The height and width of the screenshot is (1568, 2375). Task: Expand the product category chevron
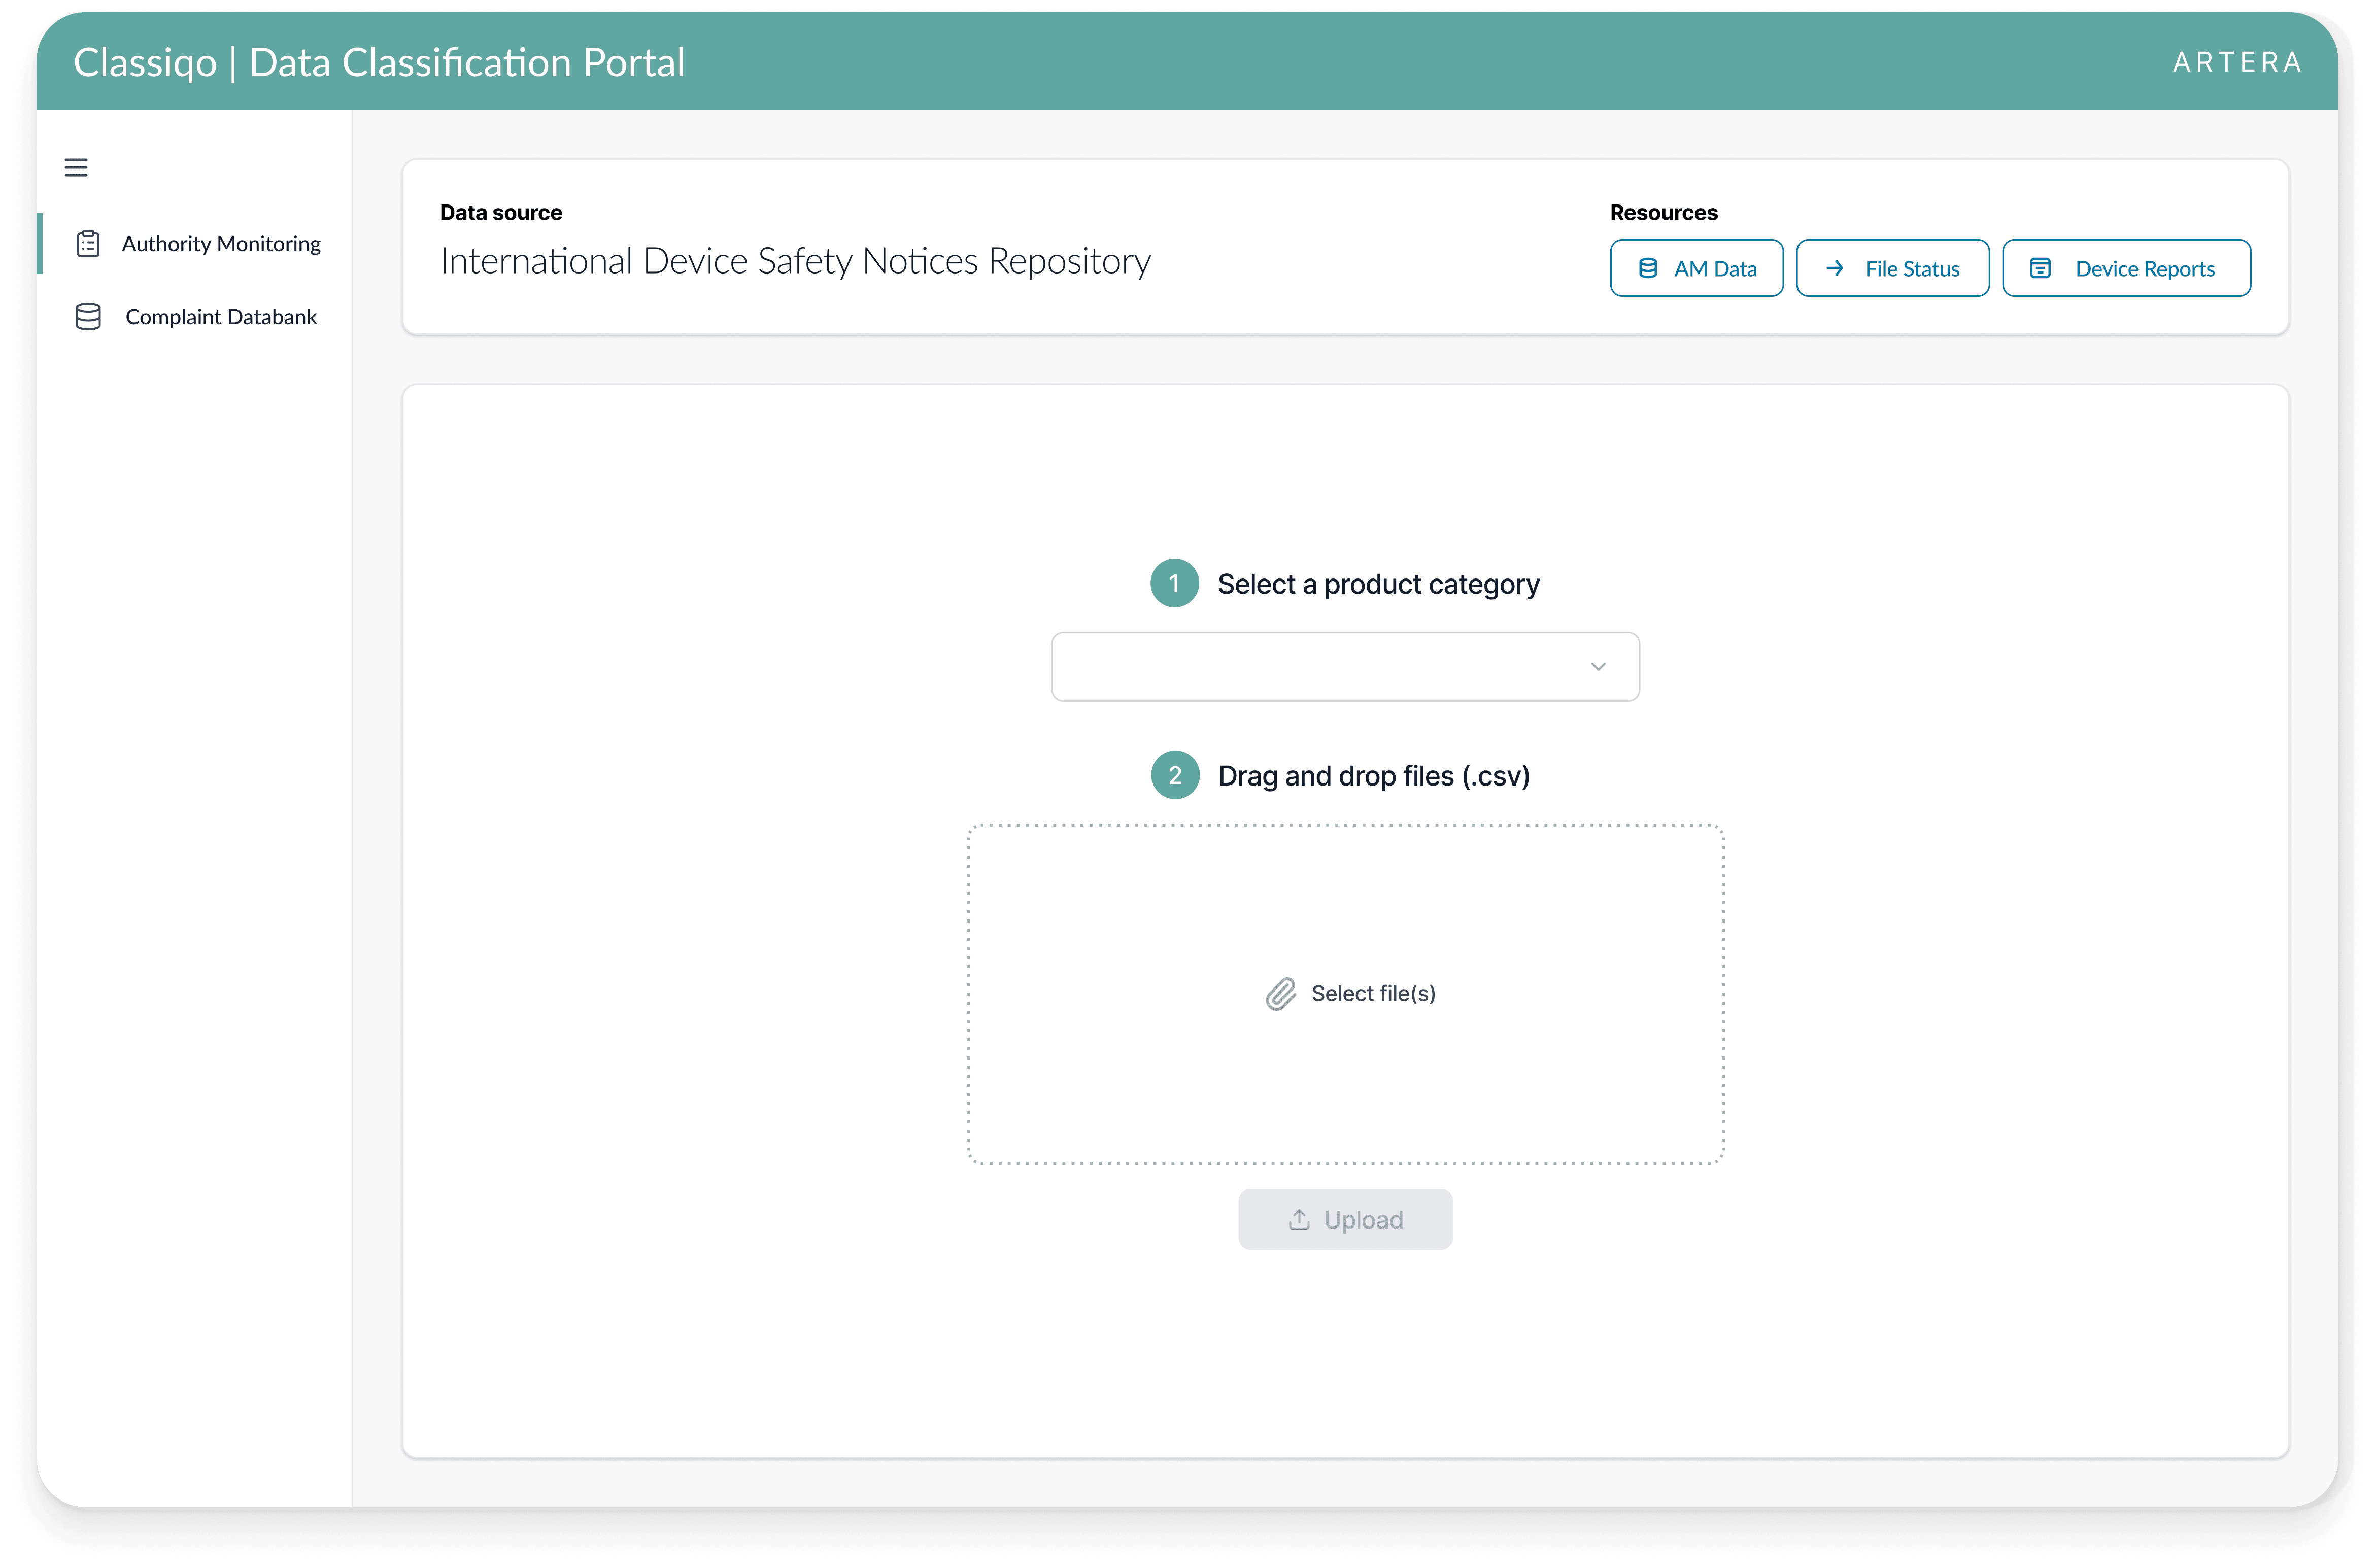point(1598,667)
